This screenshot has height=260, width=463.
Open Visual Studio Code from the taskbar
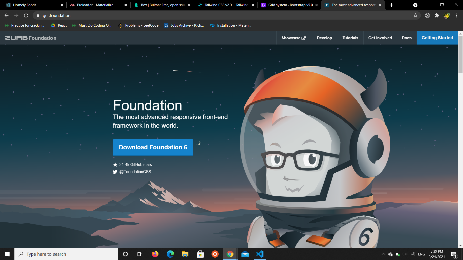(260, 254)
